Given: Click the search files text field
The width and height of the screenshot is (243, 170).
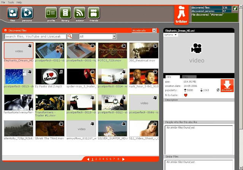Looking at the screenshot, I should coord(35,36).
